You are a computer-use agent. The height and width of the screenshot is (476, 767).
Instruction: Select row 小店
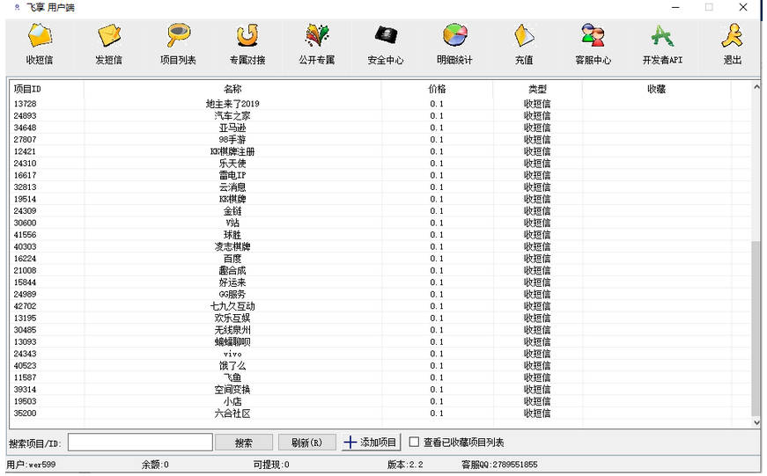(380, 400)
